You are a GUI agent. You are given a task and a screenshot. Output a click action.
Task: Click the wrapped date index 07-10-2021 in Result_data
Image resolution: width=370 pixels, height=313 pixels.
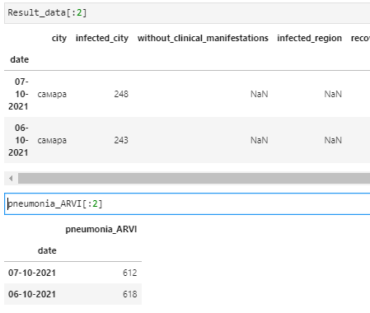coord(18,94)
